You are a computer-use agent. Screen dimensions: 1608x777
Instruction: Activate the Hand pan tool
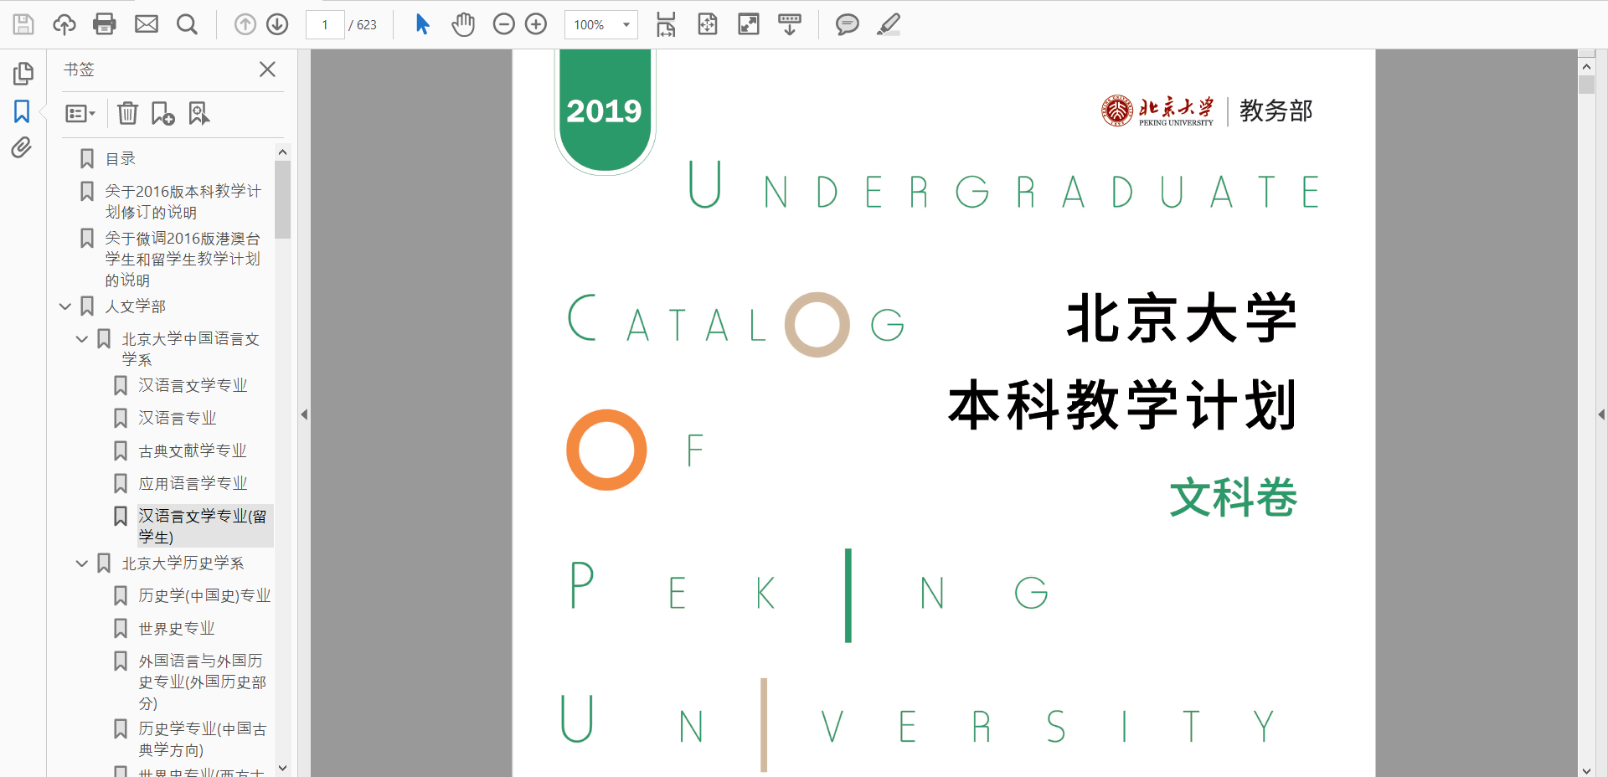[x=463, y=24]
